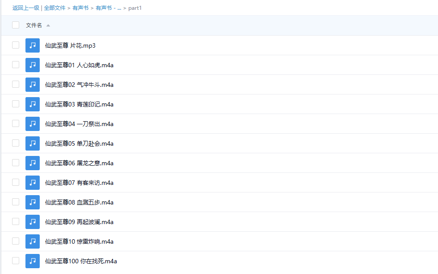
Task: Toggle the sort arrow next to 文件名
Action: [48, 25]
